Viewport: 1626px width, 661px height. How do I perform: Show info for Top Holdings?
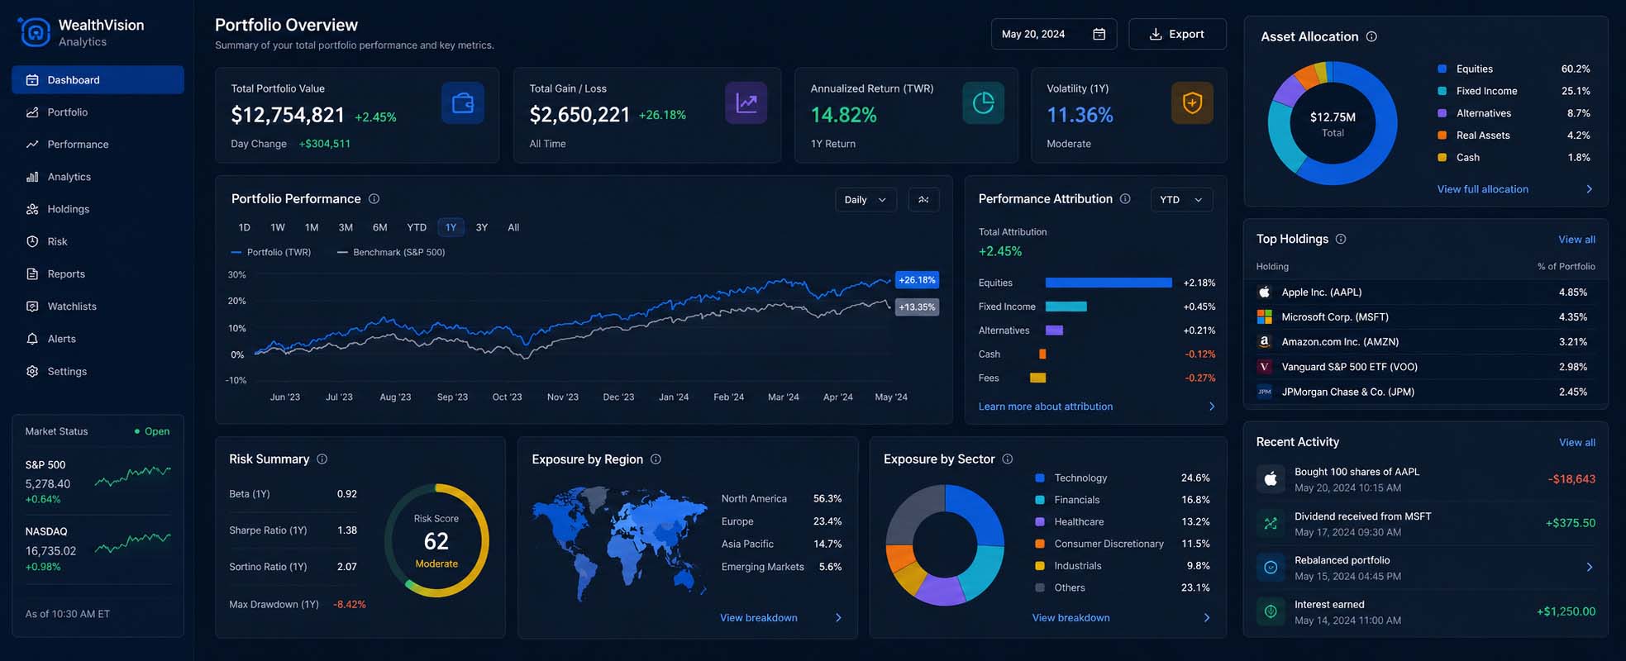(1341, 239)
